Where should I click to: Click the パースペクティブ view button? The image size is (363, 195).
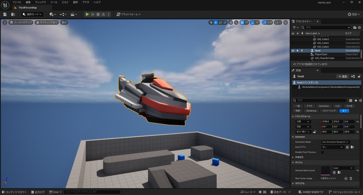click(x=21, y=22)
